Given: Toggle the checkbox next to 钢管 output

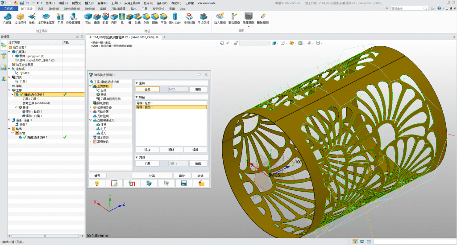Looking at the screenshot, I should pyautogui.click(x=17, y=133).
